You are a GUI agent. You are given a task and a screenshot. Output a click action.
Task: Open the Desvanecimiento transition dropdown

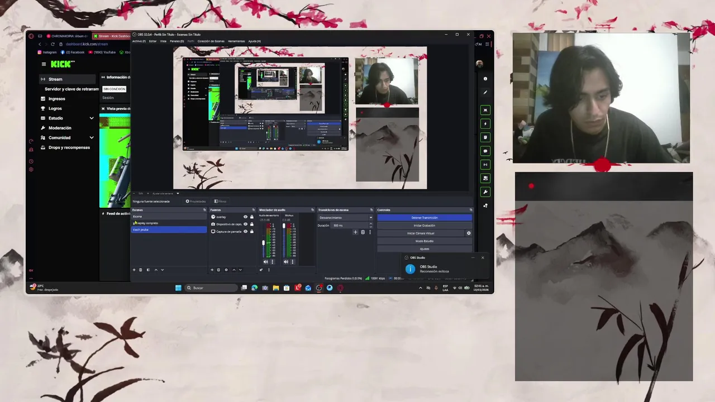pyautogui.click(x=345, y=218)
